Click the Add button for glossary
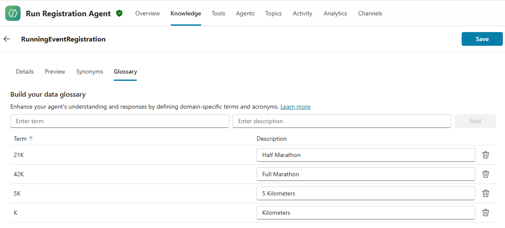Viewport: 505px width, 228px height. (x=475, y=121)
